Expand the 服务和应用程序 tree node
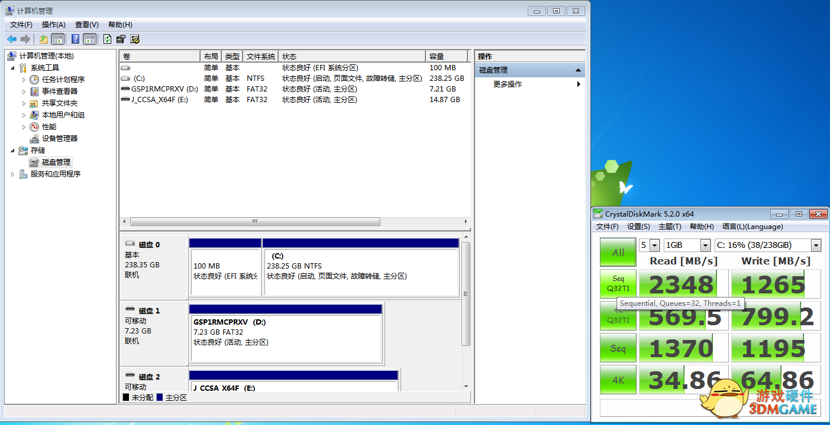The width and height of the screenshot is (830, 425). click(13, 174)
